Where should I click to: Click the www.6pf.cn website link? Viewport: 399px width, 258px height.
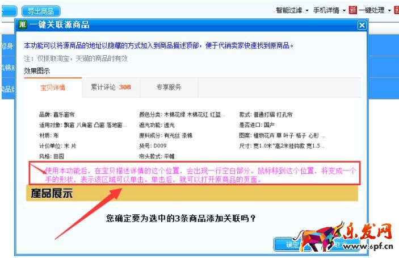point(368,246)
